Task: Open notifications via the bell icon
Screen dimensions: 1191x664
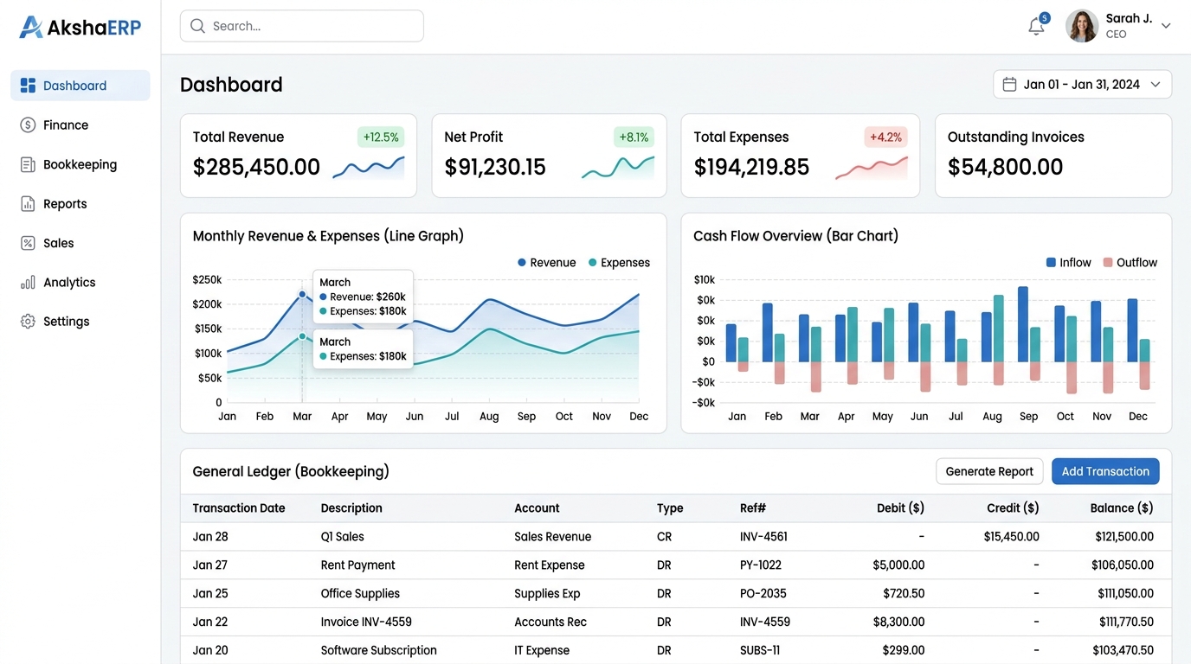Action: 1036,27
